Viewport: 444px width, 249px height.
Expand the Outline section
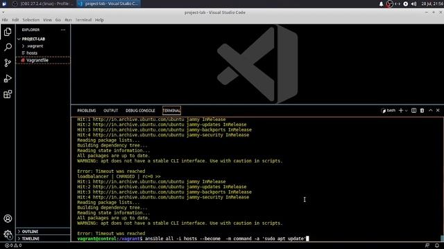43,232
